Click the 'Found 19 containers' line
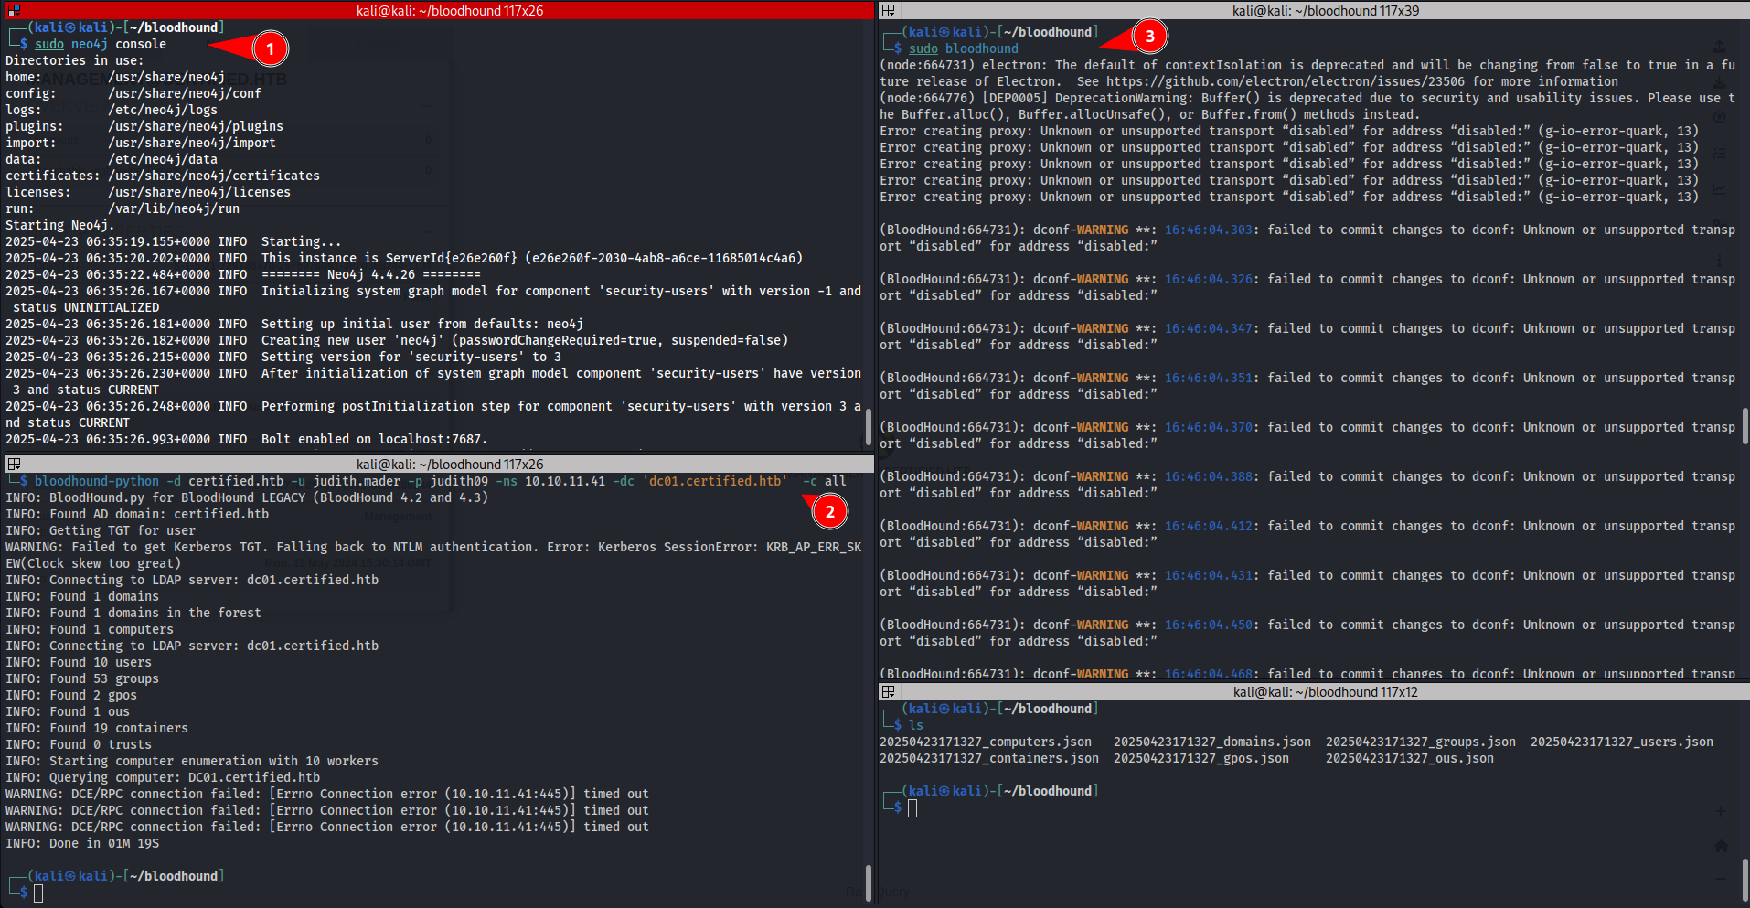1750x908 pixels. pyautogui.click(x=97, y=728)
